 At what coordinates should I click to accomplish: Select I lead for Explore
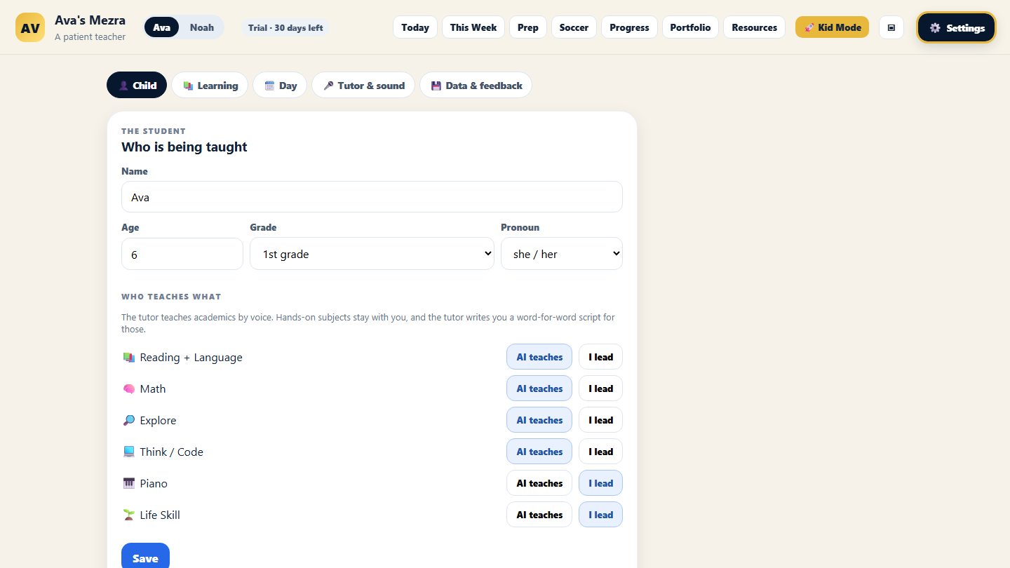600,420
